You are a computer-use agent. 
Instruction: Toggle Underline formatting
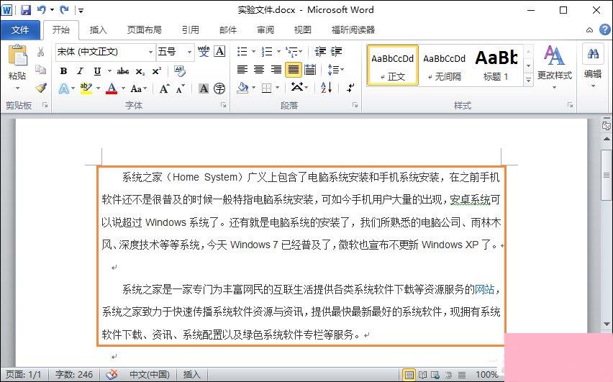(97, 71)
